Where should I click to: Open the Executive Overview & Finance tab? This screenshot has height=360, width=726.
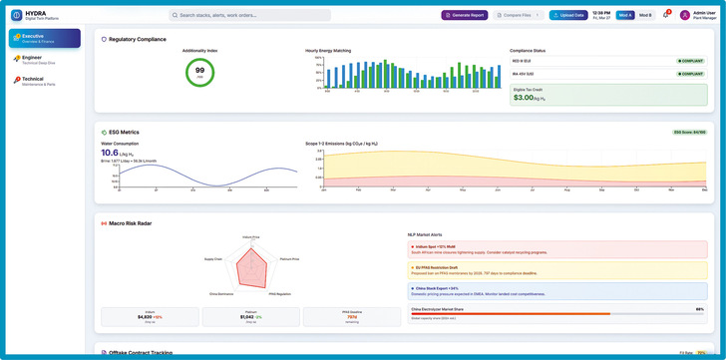pos(45,39)
